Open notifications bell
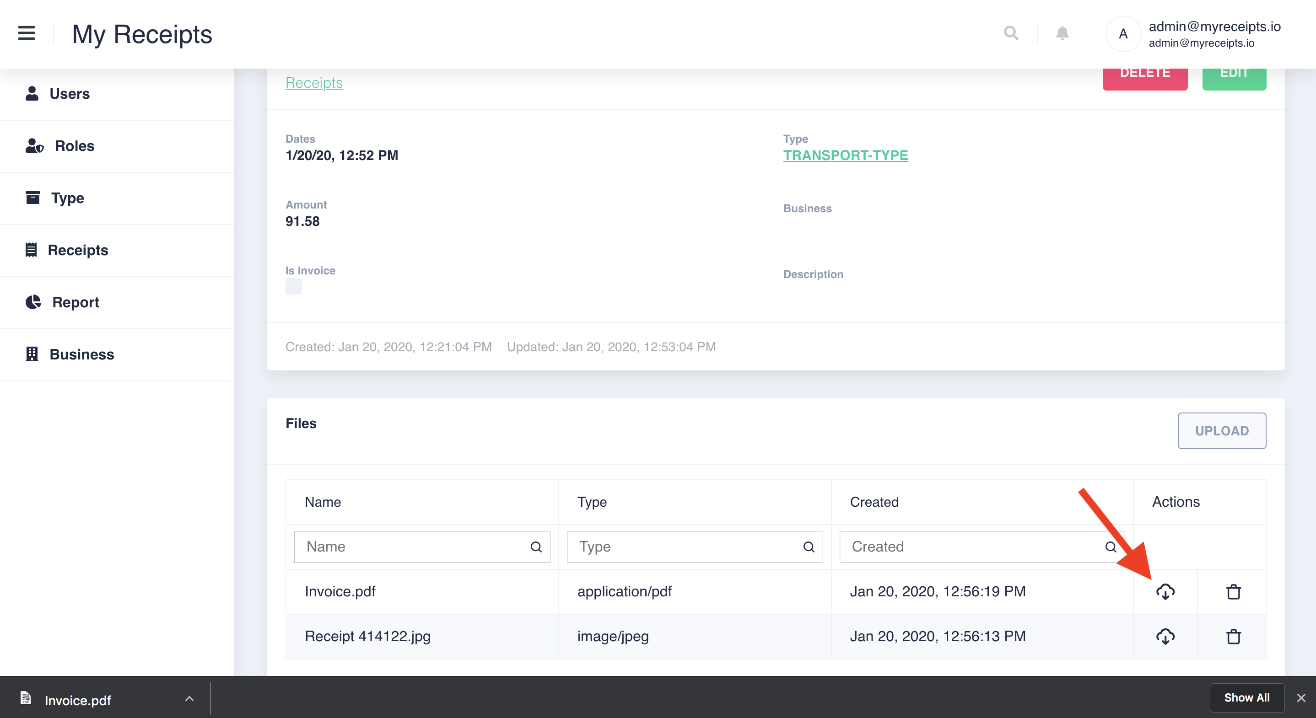 1062,34
